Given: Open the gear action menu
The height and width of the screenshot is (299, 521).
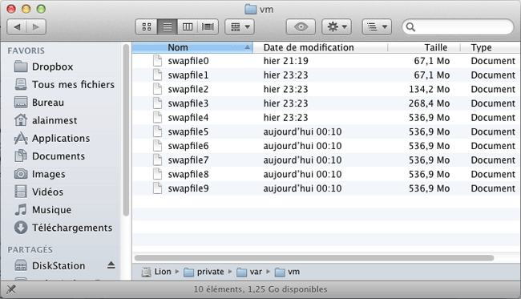Looking at the screenshot, I should (337, 27).
